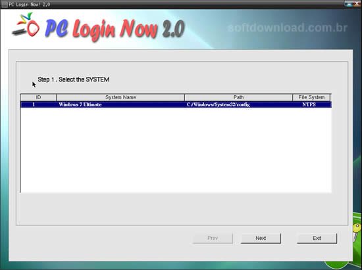Click the ID cell showing 1
The image size is (362, 270).
point(34,104)
